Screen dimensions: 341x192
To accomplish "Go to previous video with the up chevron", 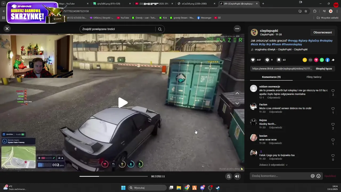I will 237,93.
